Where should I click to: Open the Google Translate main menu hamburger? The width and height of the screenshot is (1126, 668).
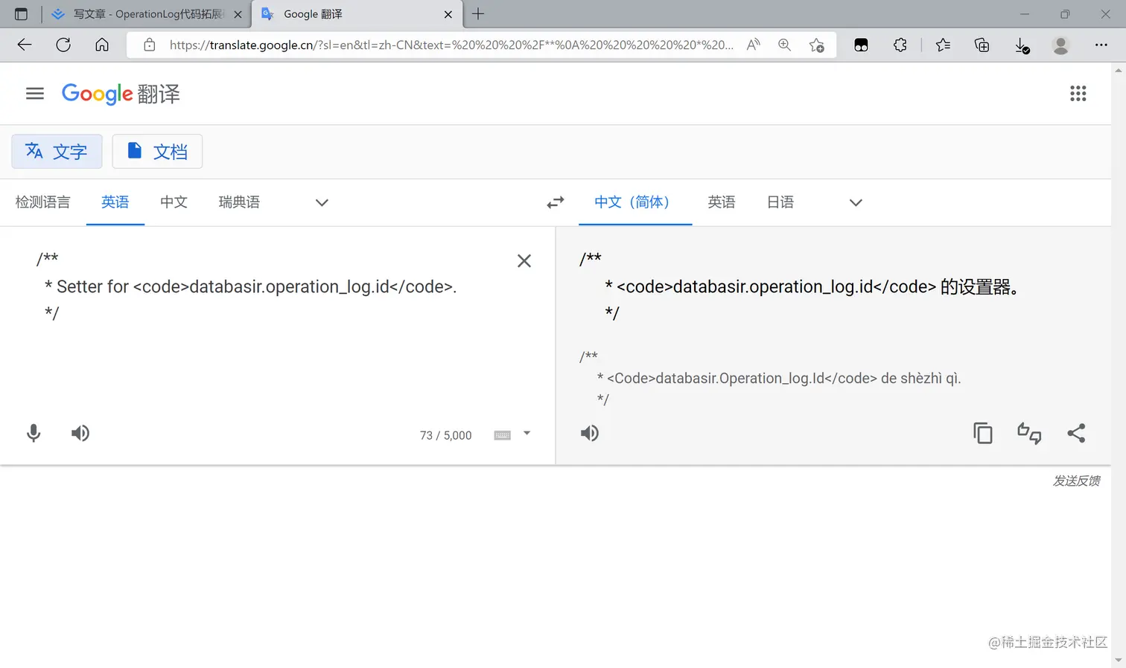(35, 94)
